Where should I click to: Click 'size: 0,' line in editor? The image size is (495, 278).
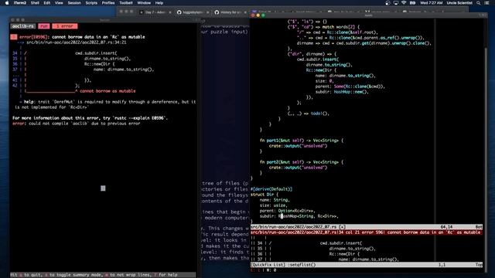[x=324, y=81]
